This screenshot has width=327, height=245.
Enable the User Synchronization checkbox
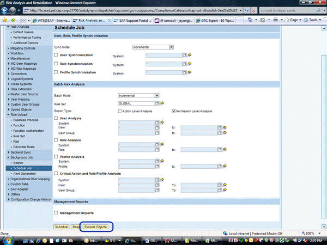pyautogui.click(x=56, y=55)
